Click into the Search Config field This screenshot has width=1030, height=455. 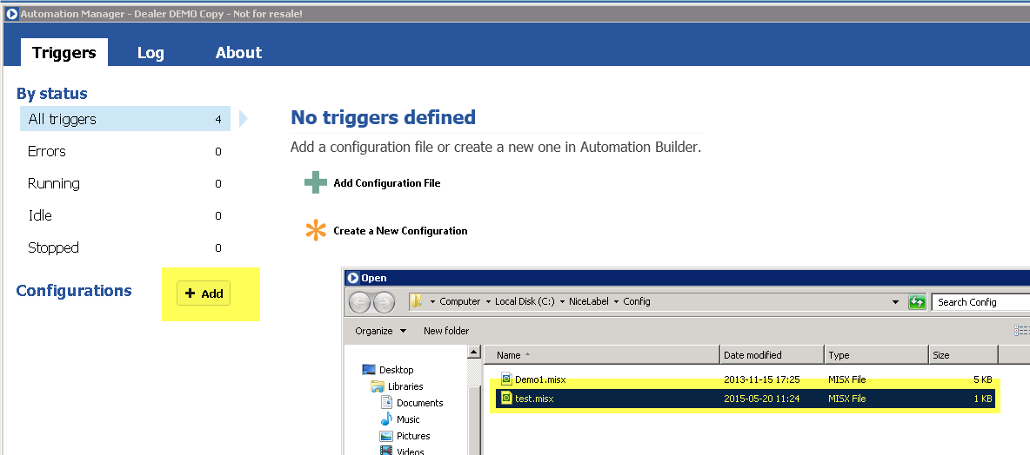[979, 302]
